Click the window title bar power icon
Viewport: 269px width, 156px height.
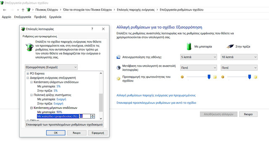click(x=2, y=3)
